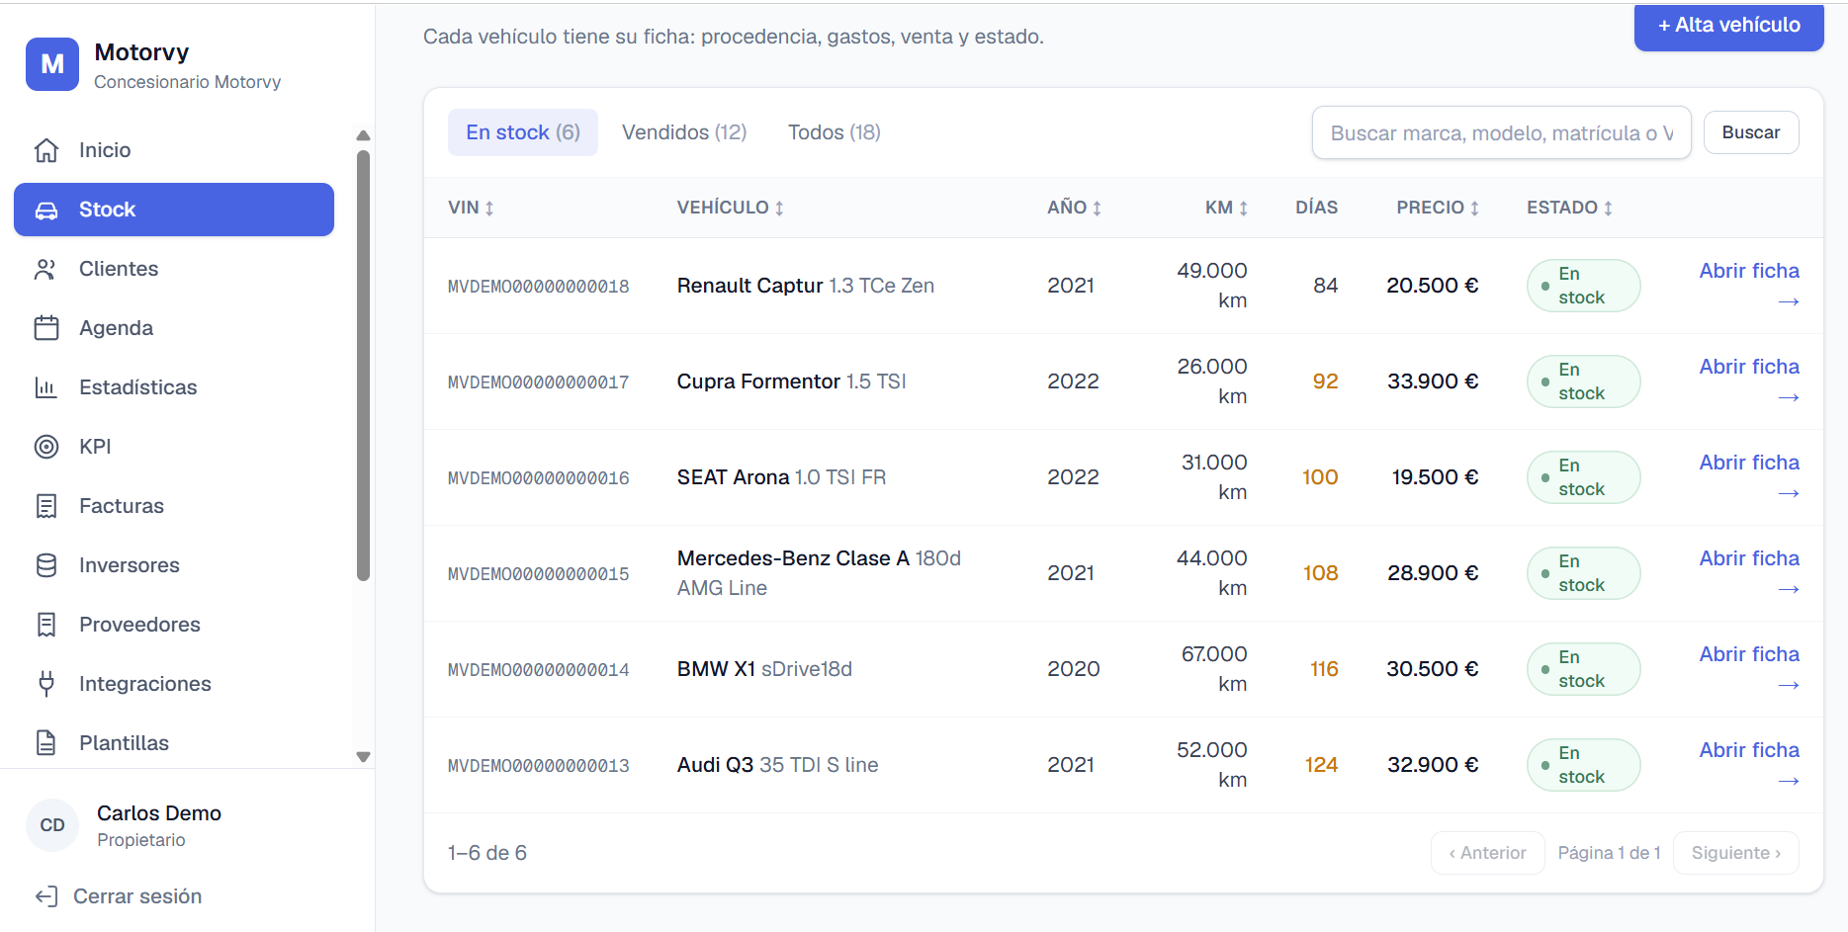1848x932 pixels.
Task: Open Estadísticas via its bar chart icon
Action: click(x=46, y=387)
